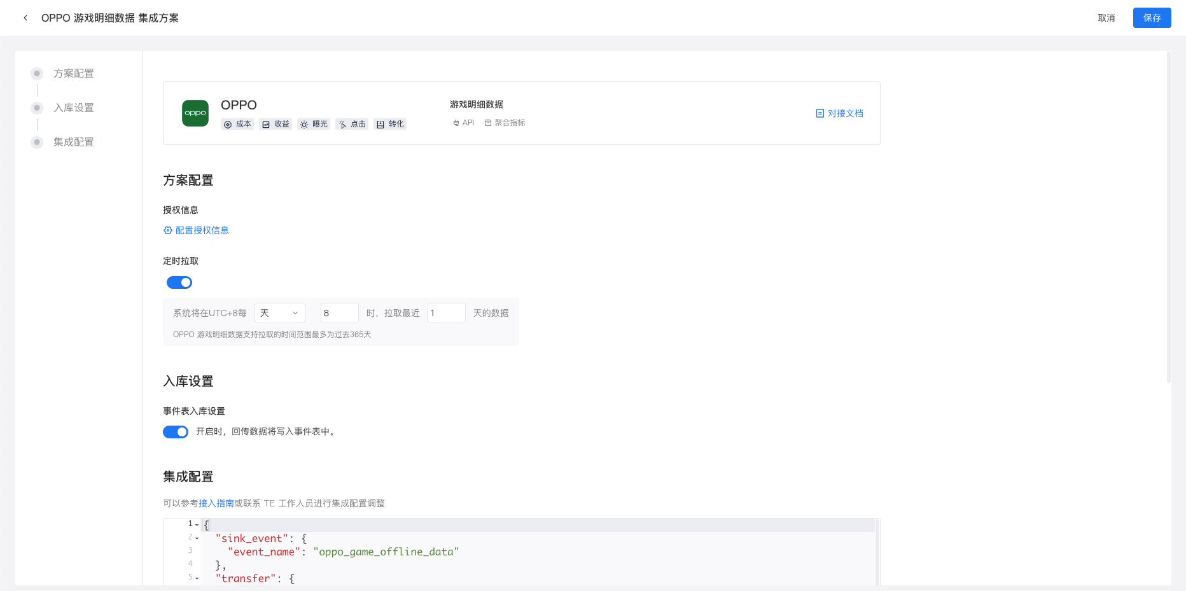Click the OPPO green logo

(195, 113)
